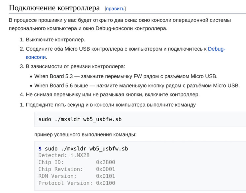Screen dimensions: 246x193
Task: Click the "Detected: i.MX28" output line
Action: 64,155
